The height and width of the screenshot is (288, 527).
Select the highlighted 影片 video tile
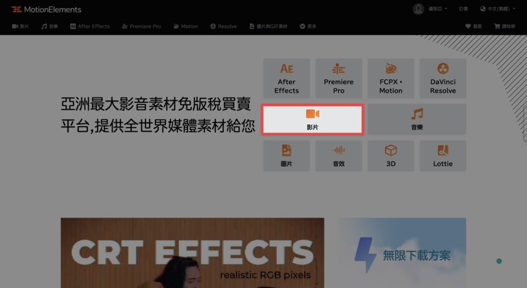[x=312, y=119]
